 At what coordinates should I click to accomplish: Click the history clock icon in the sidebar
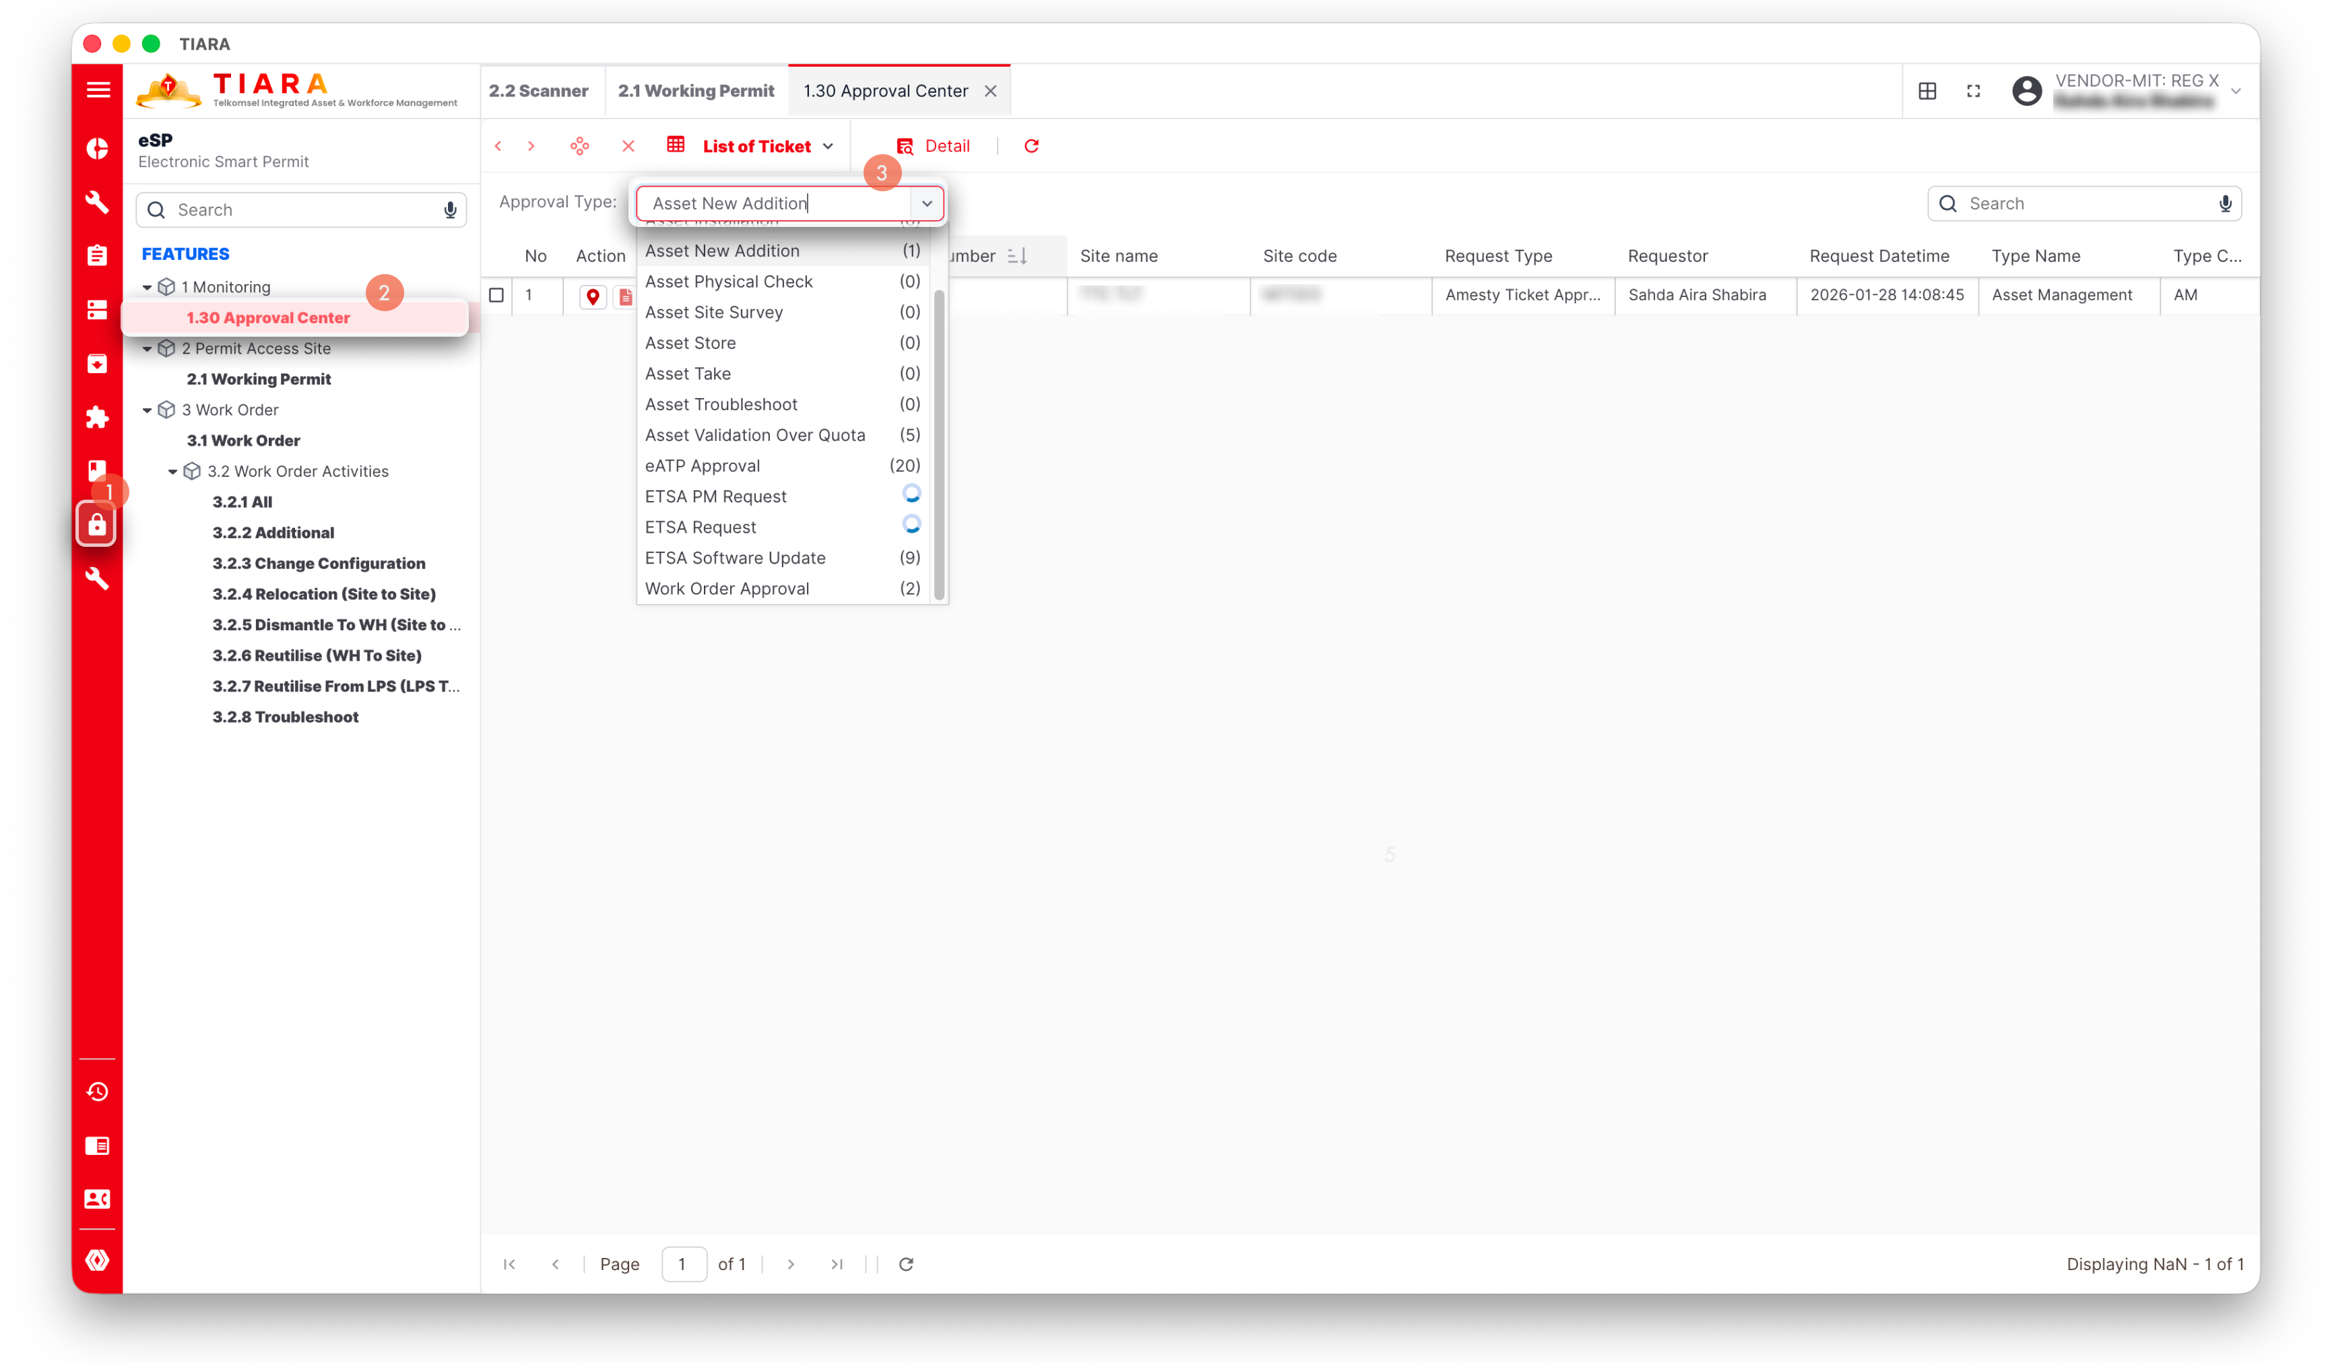(x=97, y=1092)
